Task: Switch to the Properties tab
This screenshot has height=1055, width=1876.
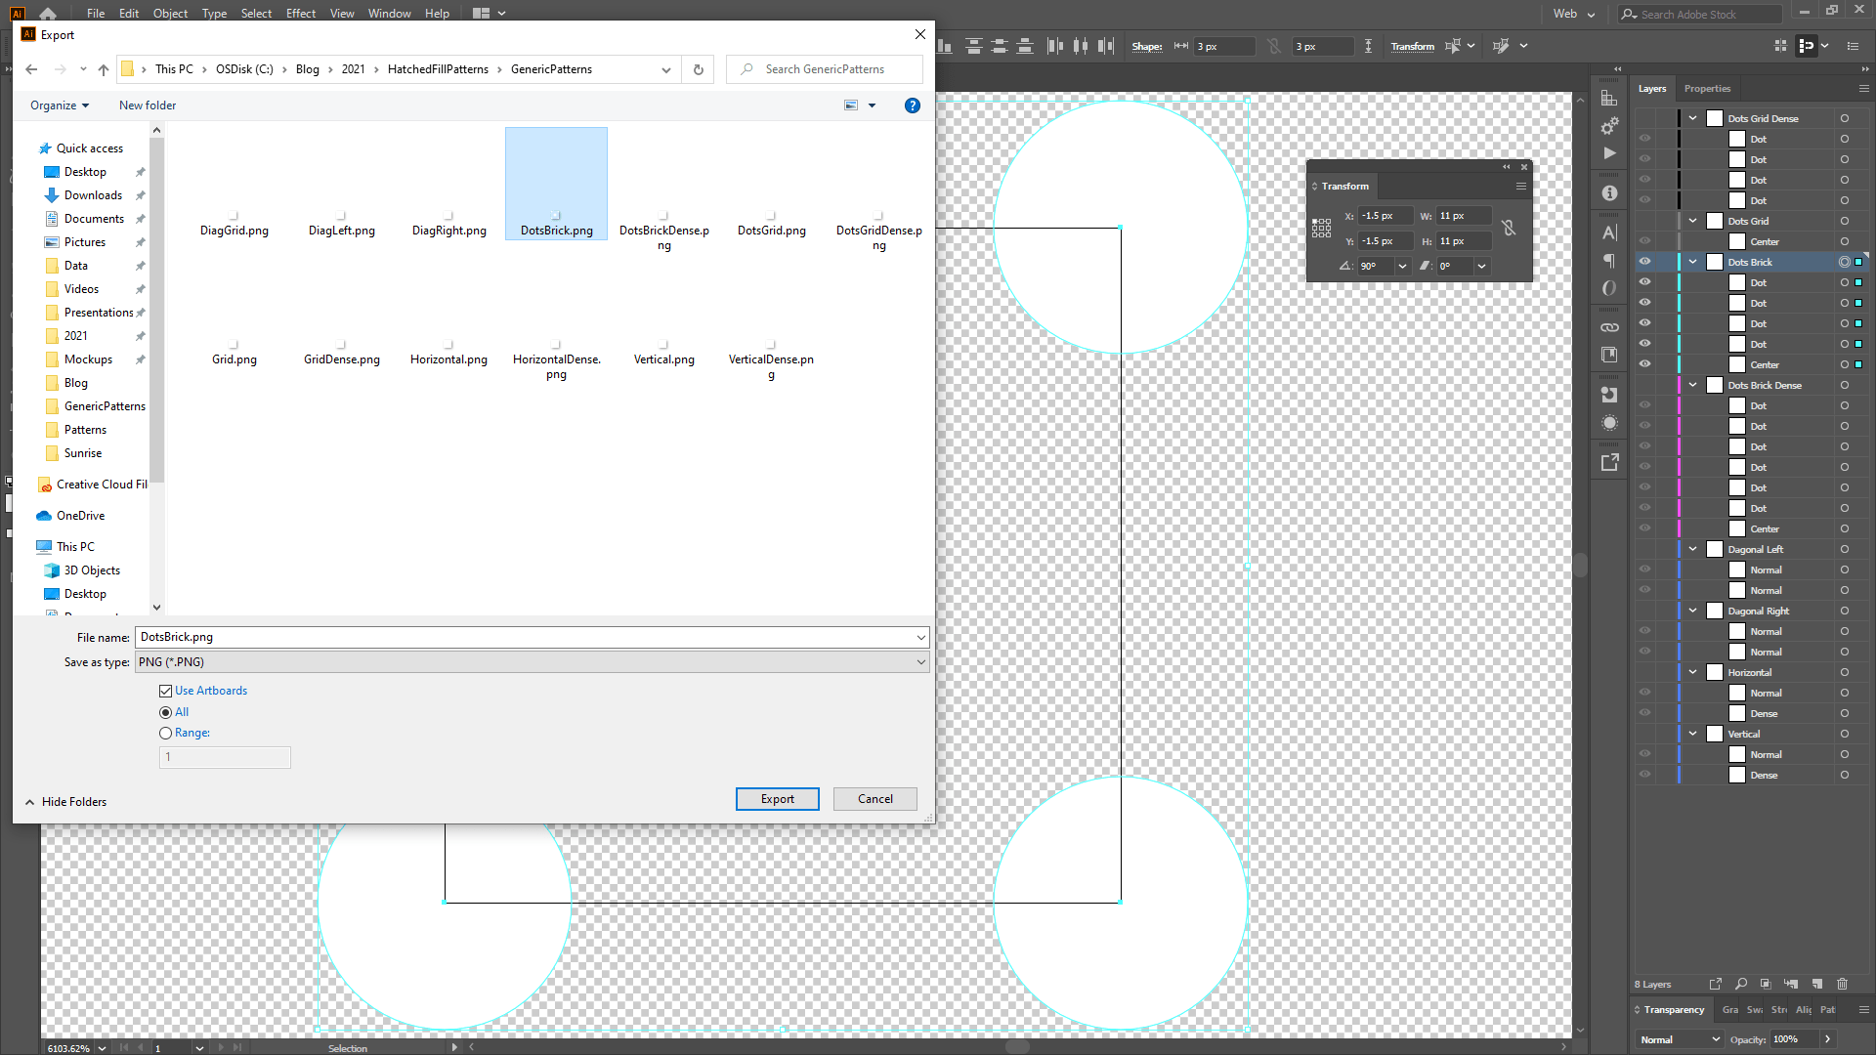Action: [x=1707, y=89]
